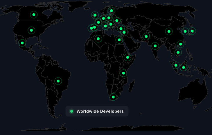This screenshot has height=135, width=212.
Task: Select the Ukraine developer marker
Action: click(x=117, y=21)
